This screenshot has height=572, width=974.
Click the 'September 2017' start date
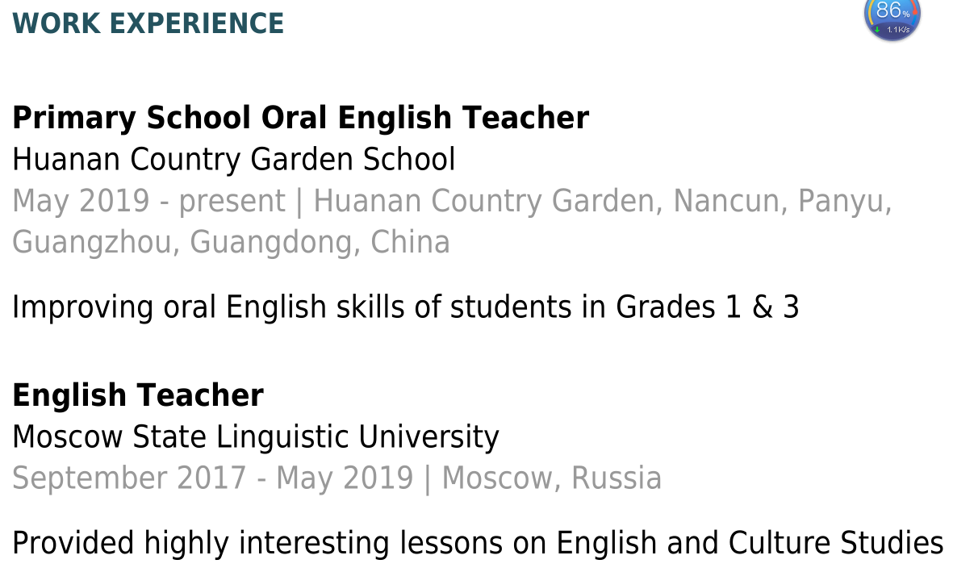point(129,478)
